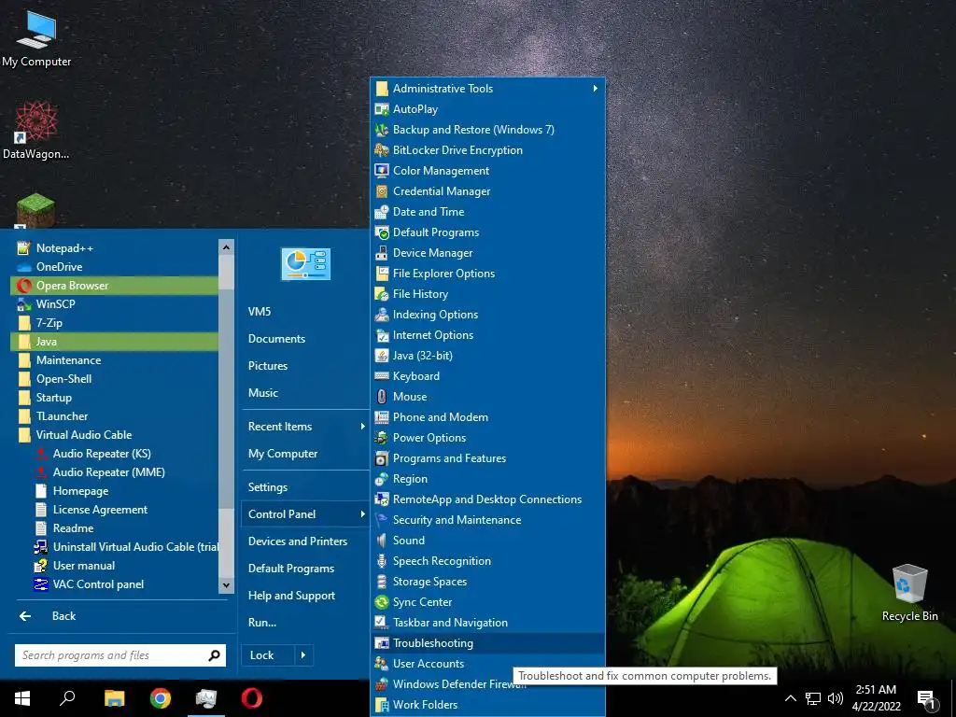
Task: Open the DataWagon desktop shortcut
Action: click(x=36, y=131)
